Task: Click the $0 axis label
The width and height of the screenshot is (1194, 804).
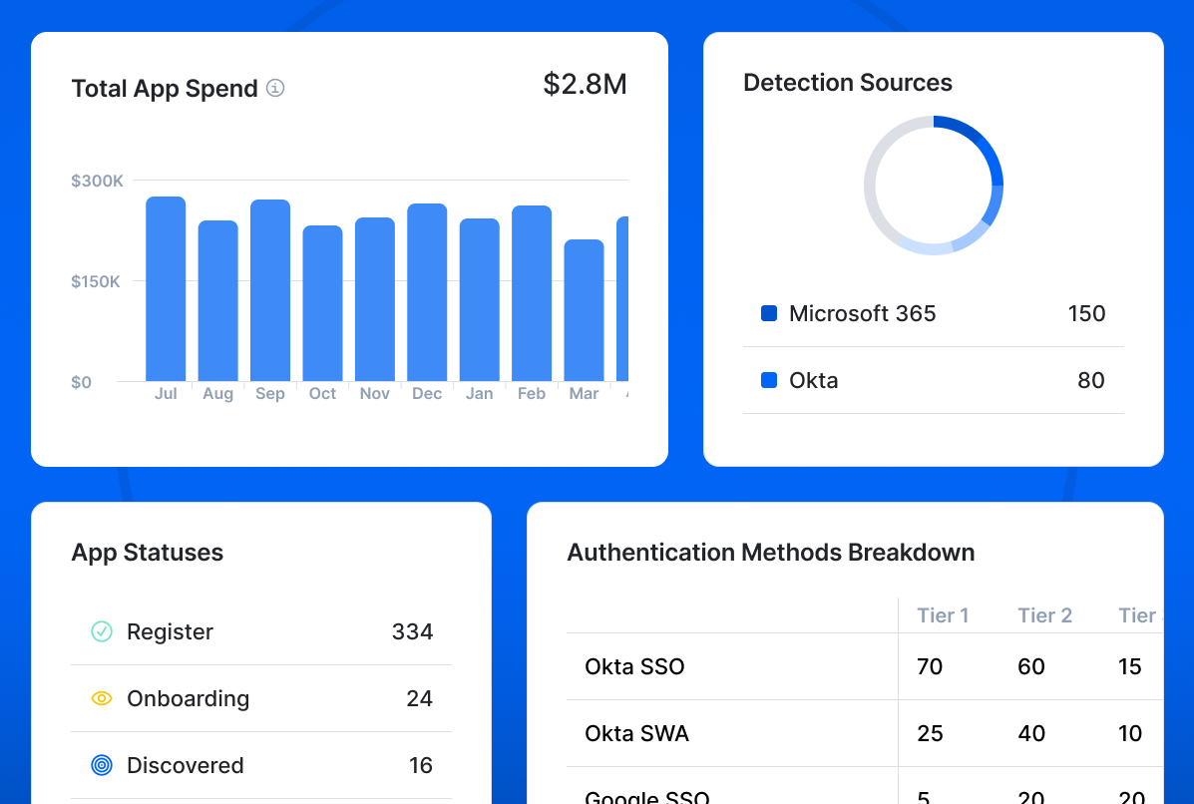Action: point(81,382)
